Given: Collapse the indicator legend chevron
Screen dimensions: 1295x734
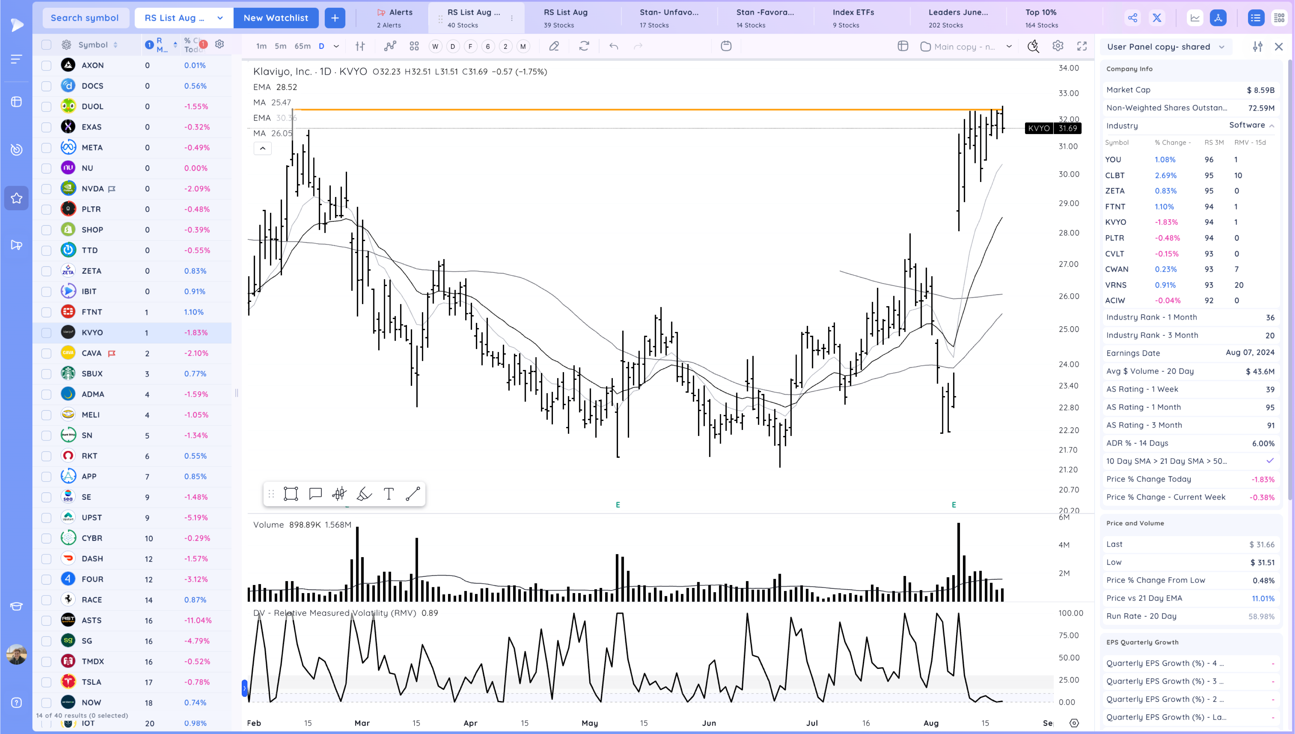Looking at the screenshot, I should 263,148.
